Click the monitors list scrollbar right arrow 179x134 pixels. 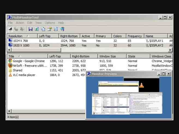coord(170,50)
